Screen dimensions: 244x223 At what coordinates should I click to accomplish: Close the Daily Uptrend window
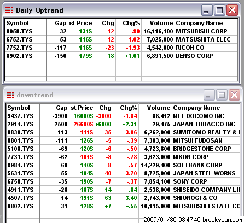232,10
